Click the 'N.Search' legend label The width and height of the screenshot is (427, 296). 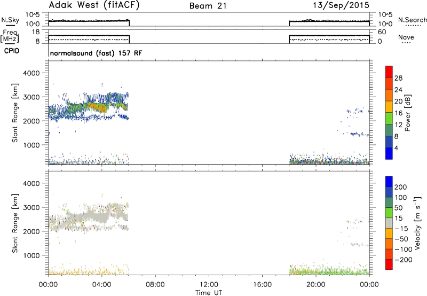[x=412, y=20]
